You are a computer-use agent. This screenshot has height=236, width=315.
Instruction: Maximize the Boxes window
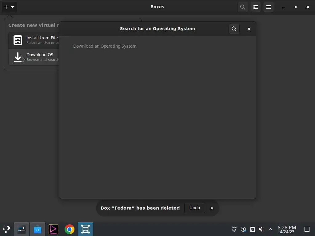pos(296,7)
